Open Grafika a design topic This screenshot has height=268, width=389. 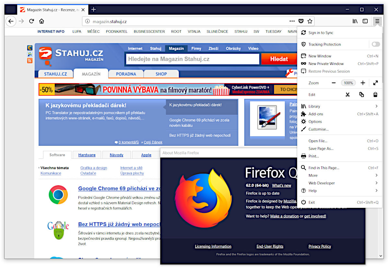click(x=94, y=168)
